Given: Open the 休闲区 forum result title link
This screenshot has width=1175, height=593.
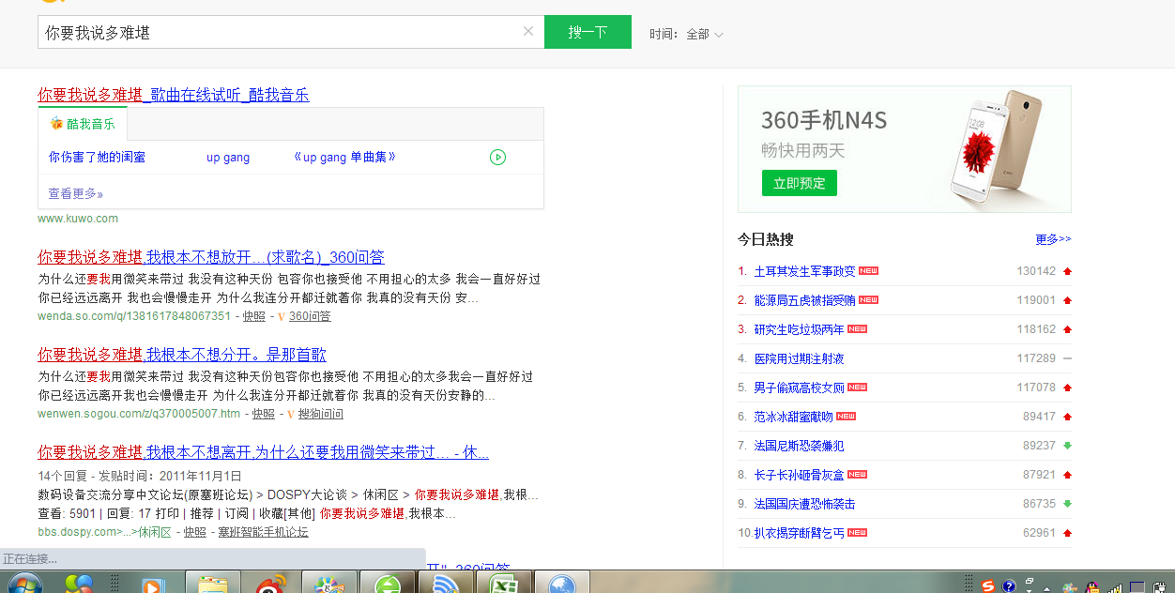Looking at the screenshot, I should pyautogui.click(x=263, y=452).
